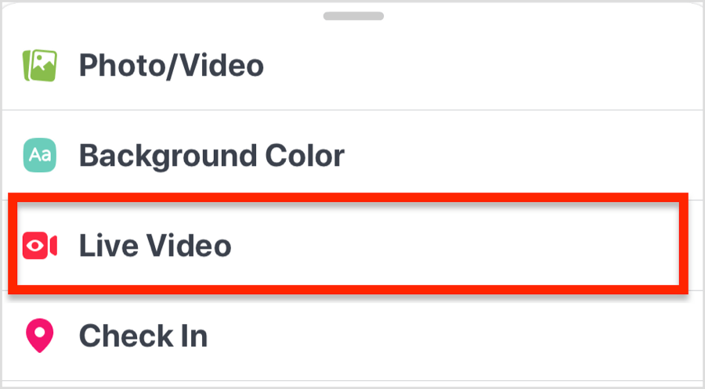Click blank area of the Background Color row
Image resolution: width=705 pixels, height=389 pixels.
(517, 156)
